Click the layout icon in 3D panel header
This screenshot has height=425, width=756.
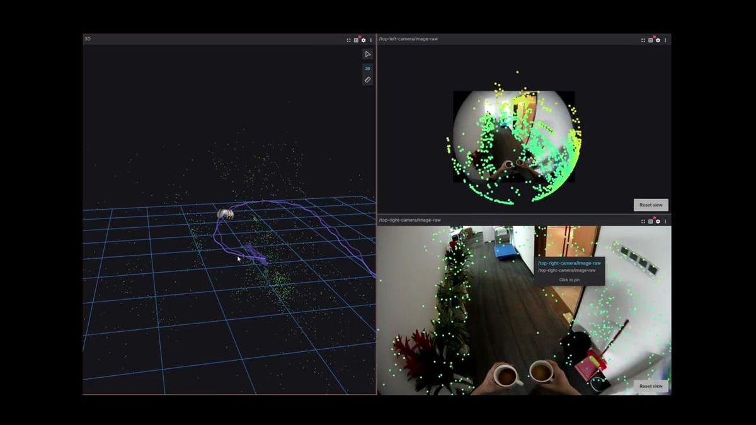coord(356,40)
